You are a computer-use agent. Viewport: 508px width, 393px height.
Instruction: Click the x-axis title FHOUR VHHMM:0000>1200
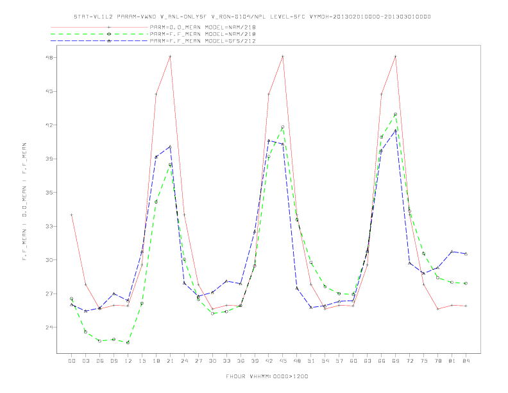click(267, 376)
